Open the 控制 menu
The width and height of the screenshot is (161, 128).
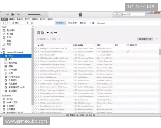[x=35, y=19]
